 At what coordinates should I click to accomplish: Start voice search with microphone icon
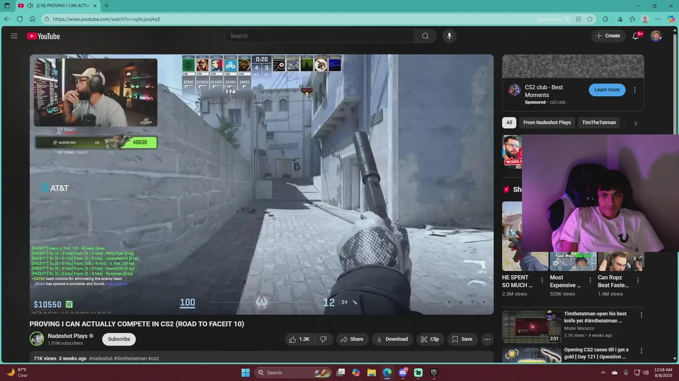click(449, 36)
